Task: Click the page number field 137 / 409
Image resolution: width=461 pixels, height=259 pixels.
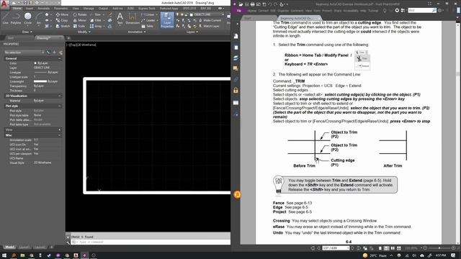Action: pyautogui.click(x=336, y=248)
